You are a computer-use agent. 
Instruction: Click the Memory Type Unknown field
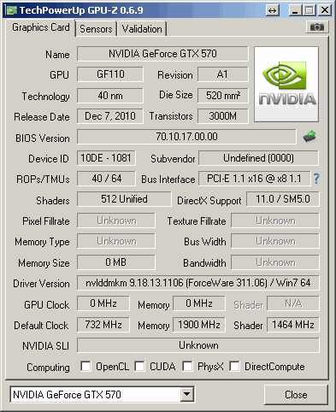tap(116, 241)
